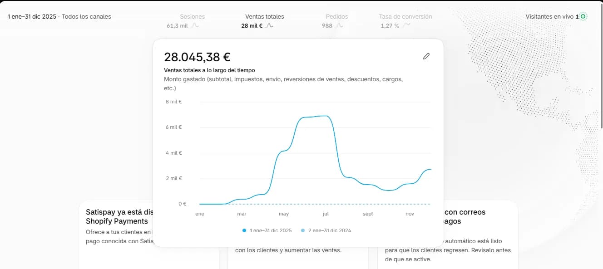
Task: Click the pencil edit icon on sales card
Action: point(426,56)
